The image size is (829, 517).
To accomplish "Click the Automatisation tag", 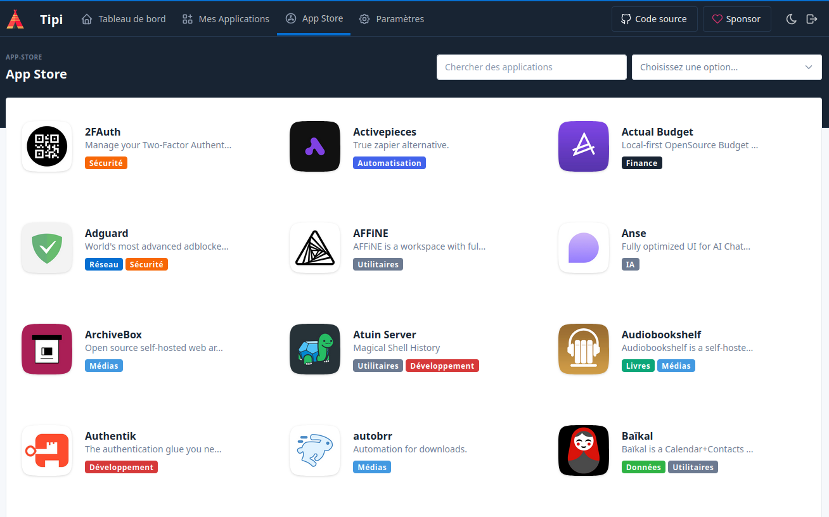I will coord(389,163).
